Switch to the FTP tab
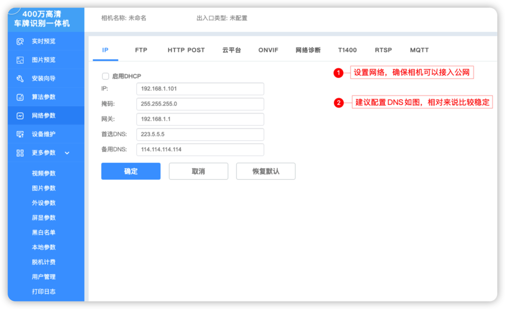This screenshot has width=505, height=309. coord(141,50)
